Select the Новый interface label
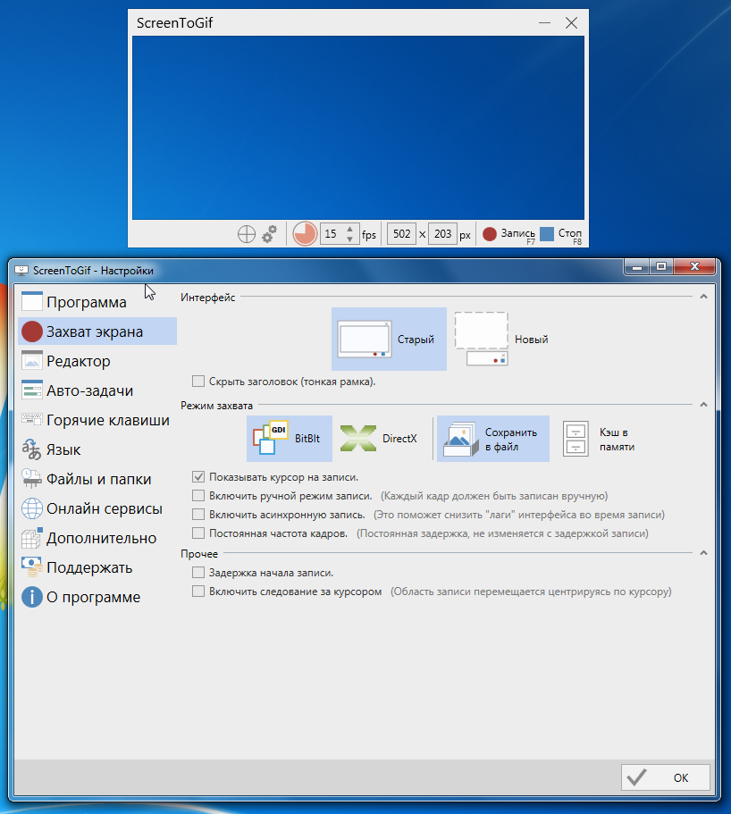Image resolution: width=731 pixels, height=814 pixels. tap(531, 340)
